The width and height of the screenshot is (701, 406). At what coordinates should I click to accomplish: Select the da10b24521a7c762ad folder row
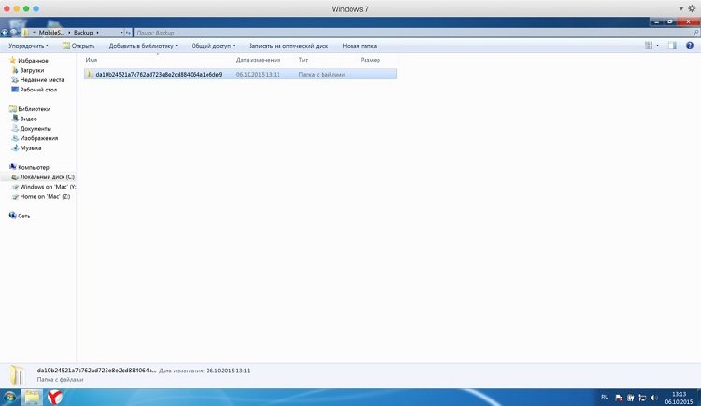pos(158,74)
